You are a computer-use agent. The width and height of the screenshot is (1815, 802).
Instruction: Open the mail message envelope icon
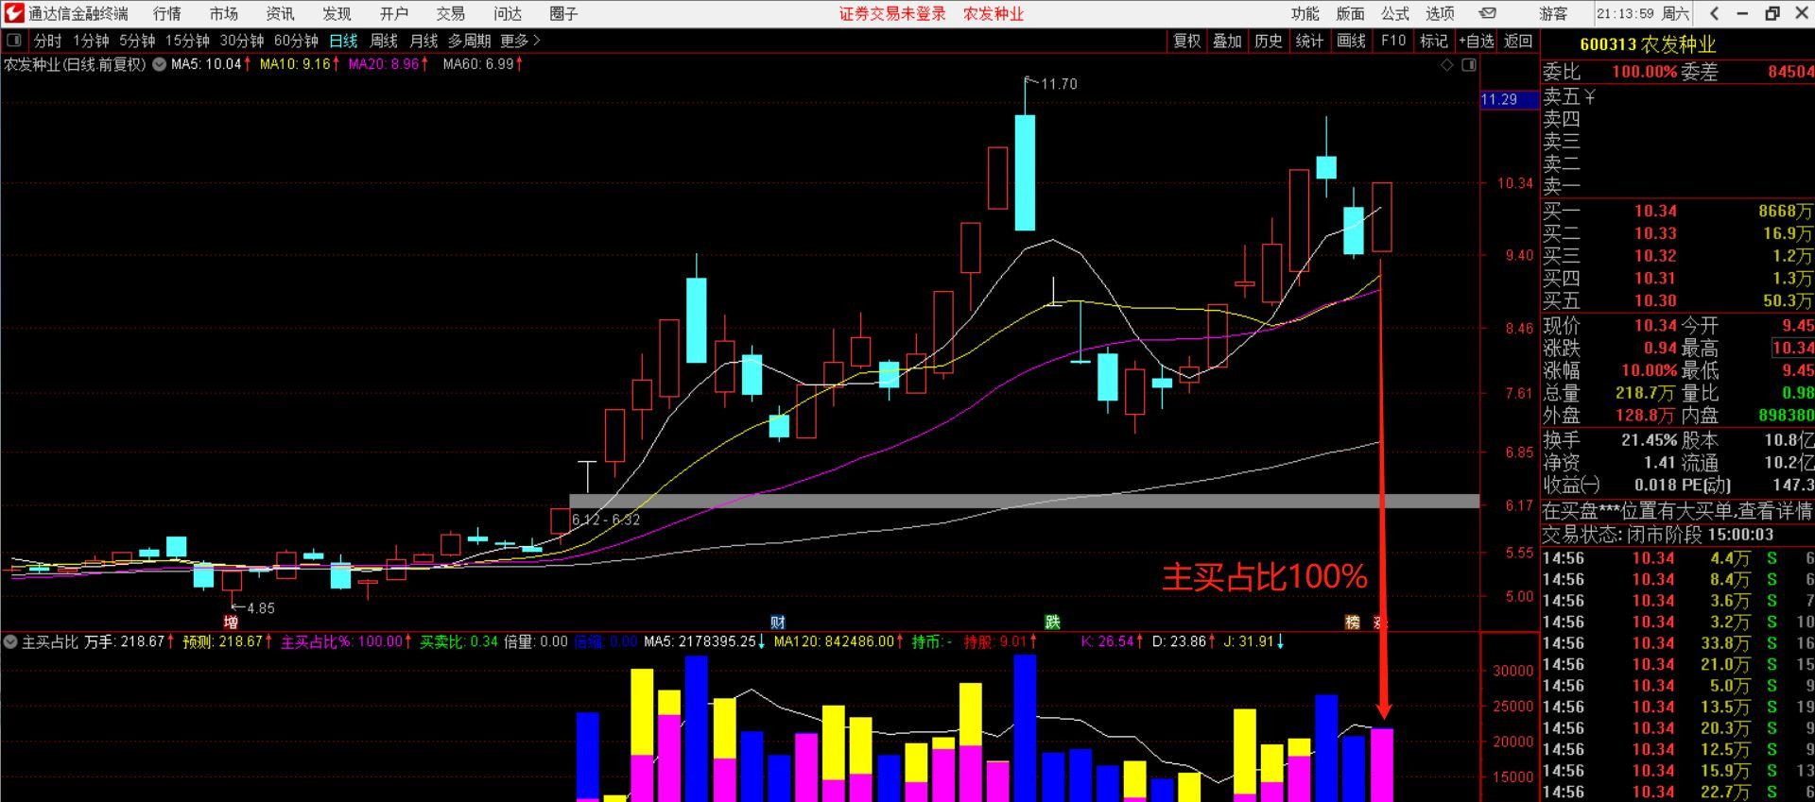[x=1488, y=13]
